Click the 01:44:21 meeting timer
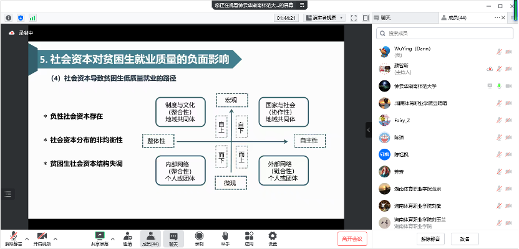Viewport: 519px width, 249px height. 286,18
